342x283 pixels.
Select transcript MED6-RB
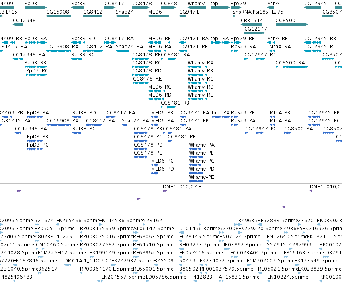(x=159, y=43)
